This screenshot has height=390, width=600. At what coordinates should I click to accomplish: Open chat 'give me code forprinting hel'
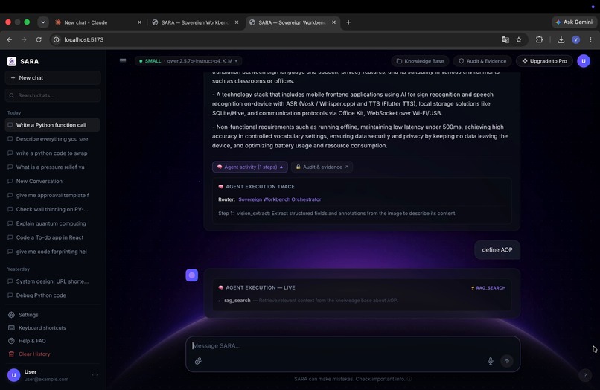point(52,252)
